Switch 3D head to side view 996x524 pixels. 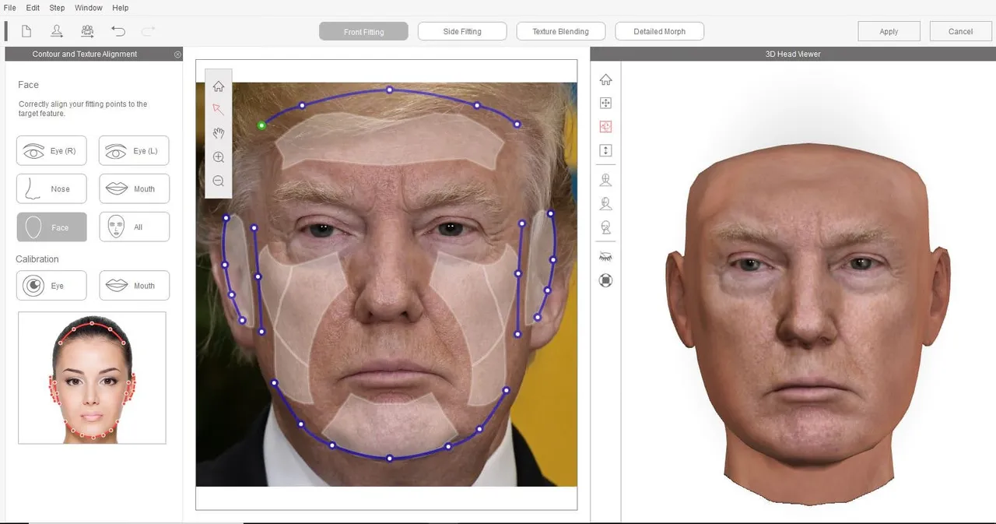605,227
